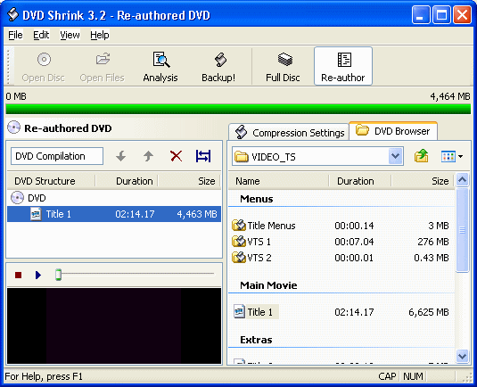Click the Menus group heading
Screen dimensions: 477x387
click(257, 199)
